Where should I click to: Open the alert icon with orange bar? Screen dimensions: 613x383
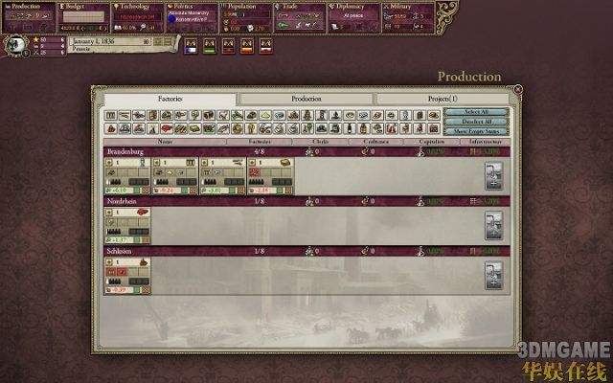click(247, 46)
